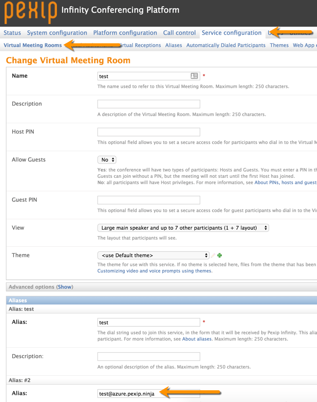Go to Virtual Meeting Rooms

click(x=33, y=45)
